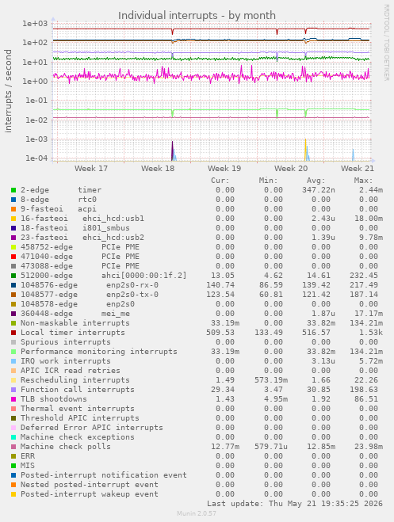Click the magenta TLB shootdowns swatch
394x522 pixels.
click(x=13, y=399)
